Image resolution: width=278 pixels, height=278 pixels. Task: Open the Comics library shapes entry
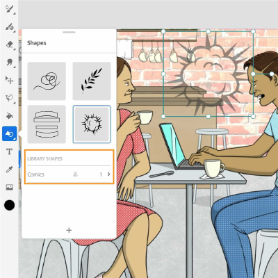point(69,174)
